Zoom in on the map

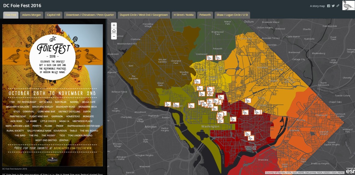click(x=114, y=25)
